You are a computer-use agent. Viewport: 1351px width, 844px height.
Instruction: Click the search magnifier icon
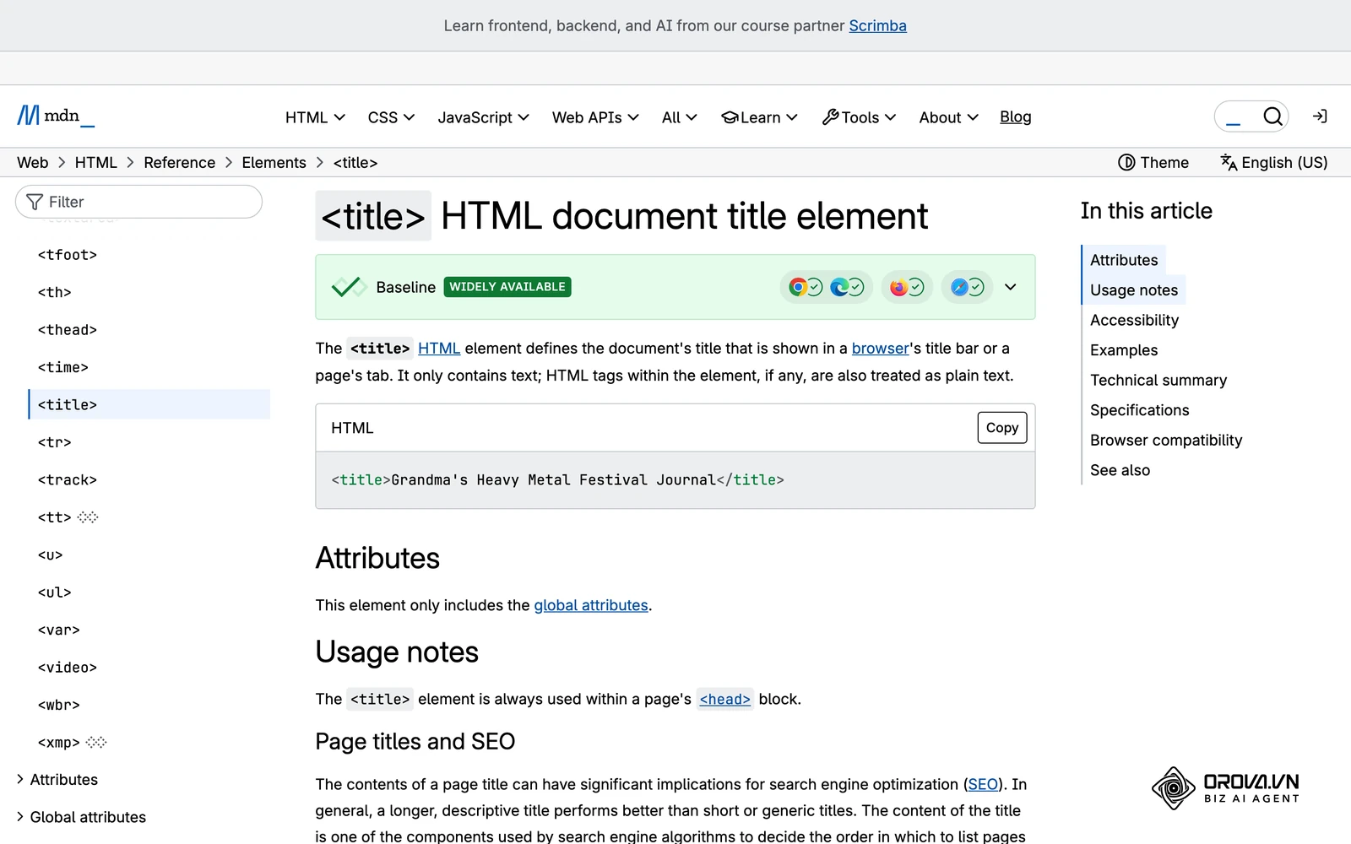point(1272,116)
